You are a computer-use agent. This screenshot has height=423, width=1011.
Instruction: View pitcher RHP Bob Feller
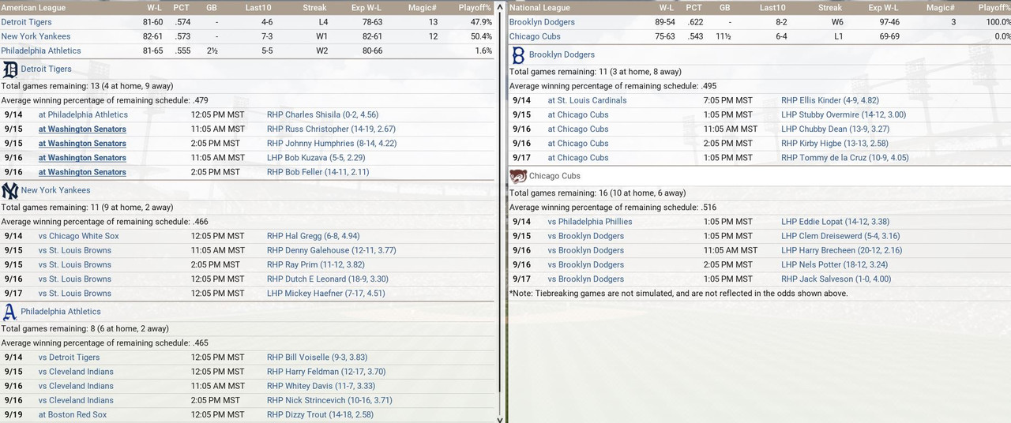[x=318, y=172]
